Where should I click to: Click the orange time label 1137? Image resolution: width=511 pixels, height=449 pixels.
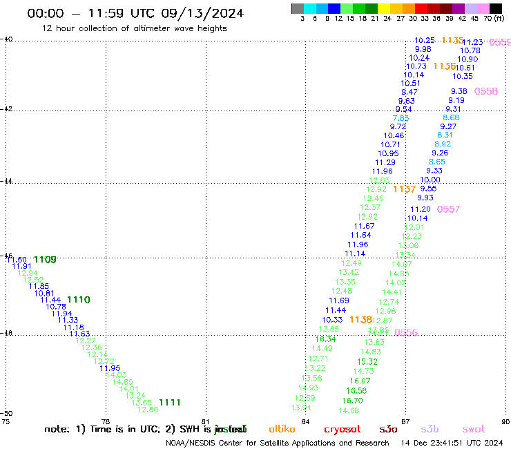click(404, 189)
